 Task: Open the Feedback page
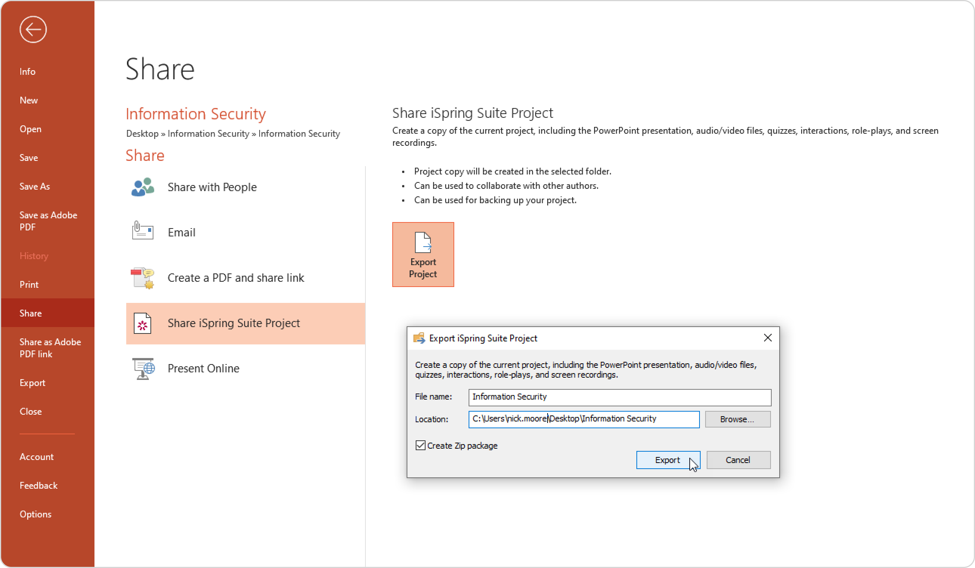click(x=48, y=485)
